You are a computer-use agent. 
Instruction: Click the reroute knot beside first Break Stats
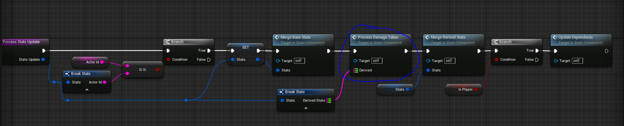tap(54, 82)
